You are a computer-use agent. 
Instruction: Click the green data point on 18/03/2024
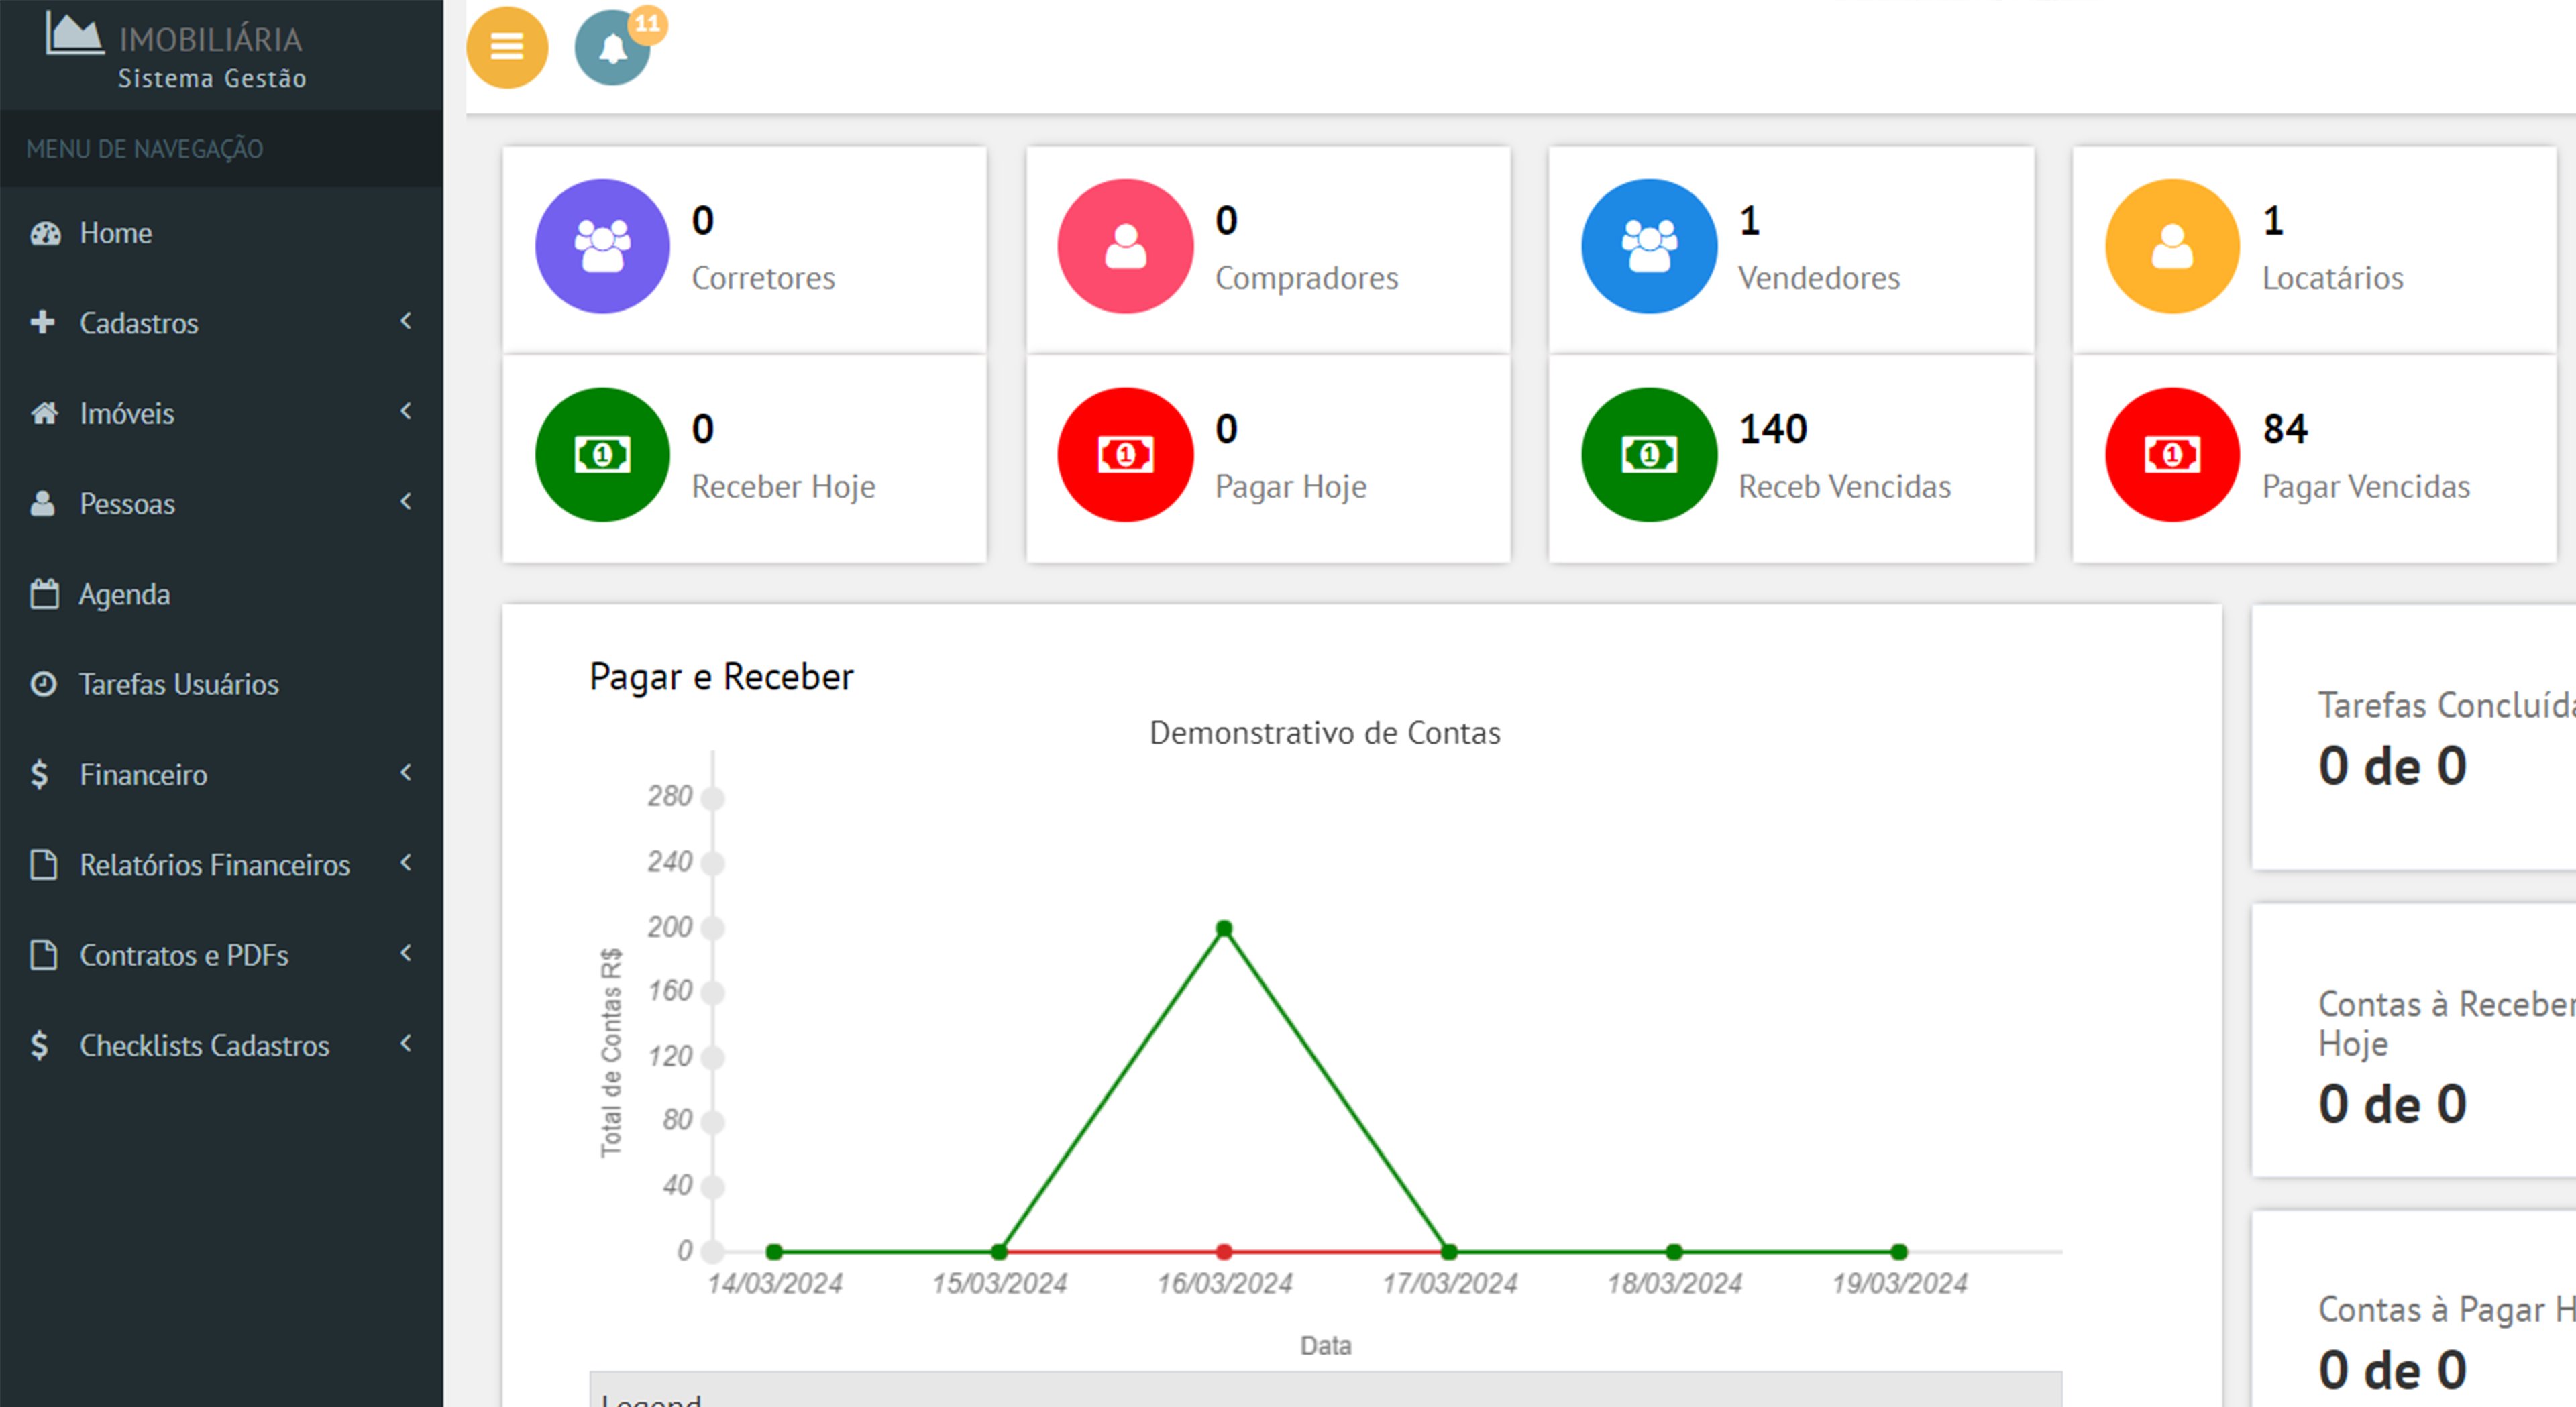(x=1674, y=1251)
